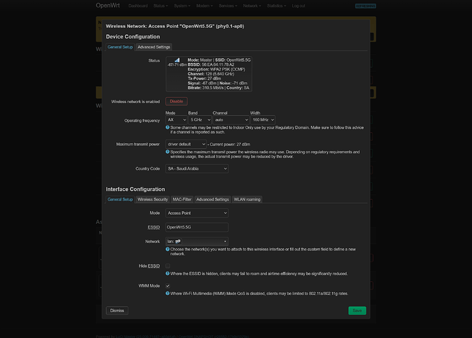Click the Disable wireless network button
472x338 pixels.
176,101
